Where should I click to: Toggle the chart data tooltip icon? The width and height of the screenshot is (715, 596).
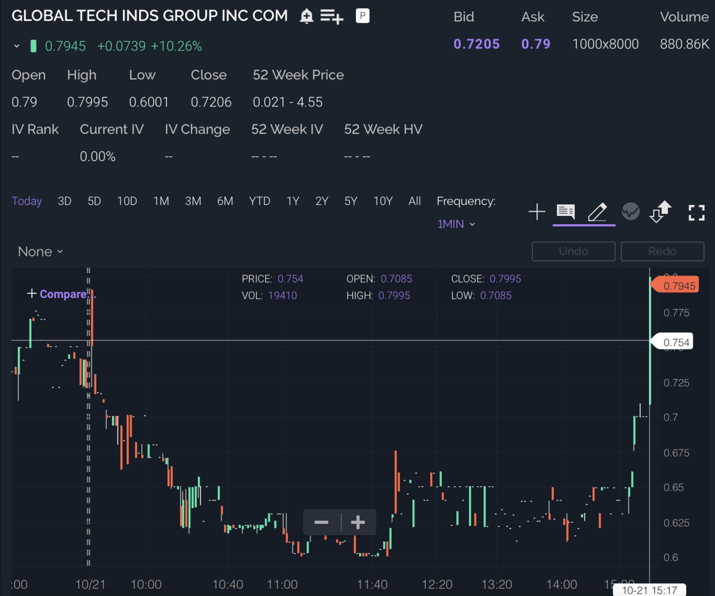[x=566, y=212]
